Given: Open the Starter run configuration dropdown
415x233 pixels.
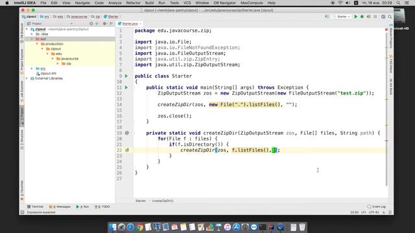Looking at the screenshot, I should click(342, 17).
